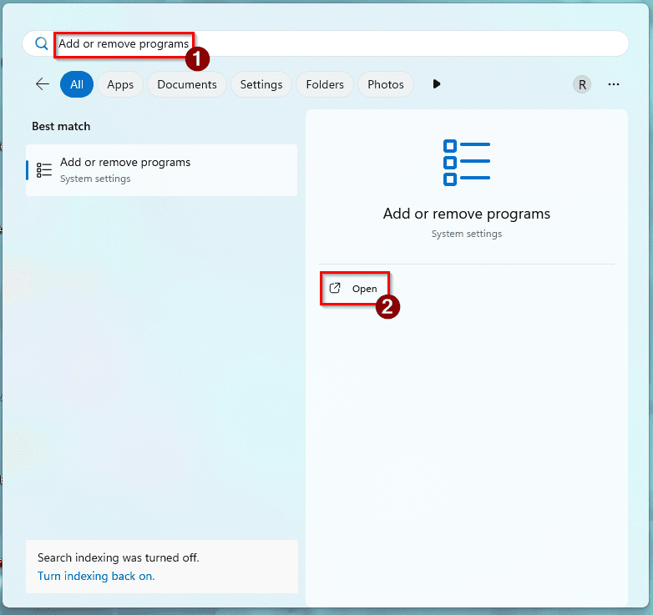Click the 'Search indexing was turned off' notice
The height and width of the screenshot is (615, 653).
point(119,557)
